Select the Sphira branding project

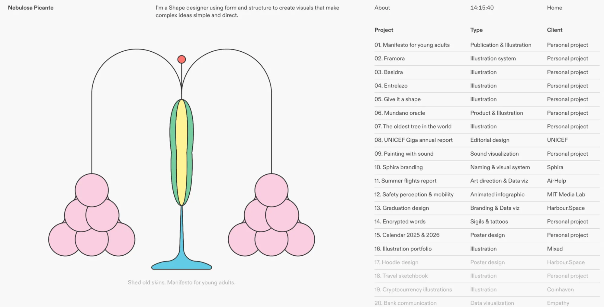tap(398, 167)
